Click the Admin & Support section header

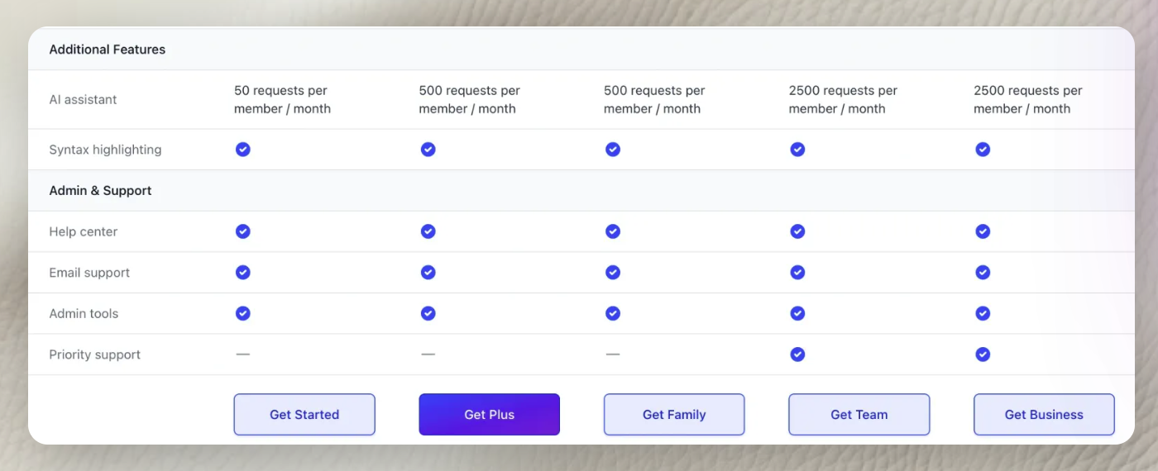[100, 191]
